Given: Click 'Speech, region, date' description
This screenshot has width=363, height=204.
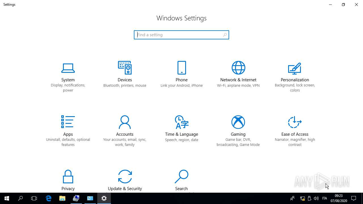Looking at the screenshot, I should point(181,140).
